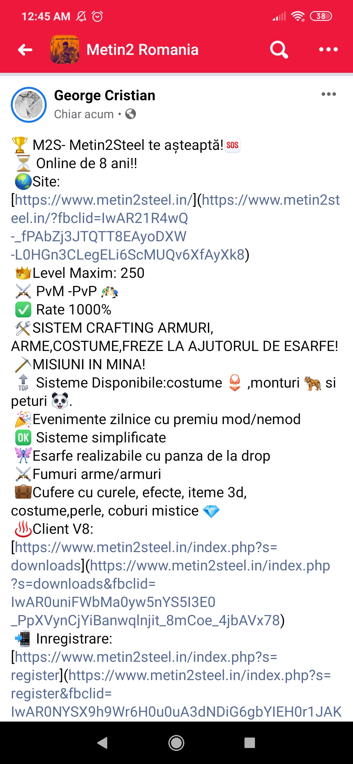Tap the Metin2 Romania group title
Screen dimensions: 353x764
pyautogui.click(x=143, y=50)
